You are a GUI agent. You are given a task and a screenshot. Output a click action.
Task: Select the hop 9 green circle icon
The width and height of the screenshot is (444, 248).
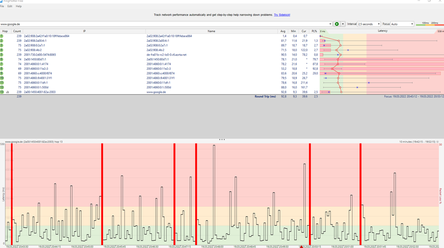2,73
